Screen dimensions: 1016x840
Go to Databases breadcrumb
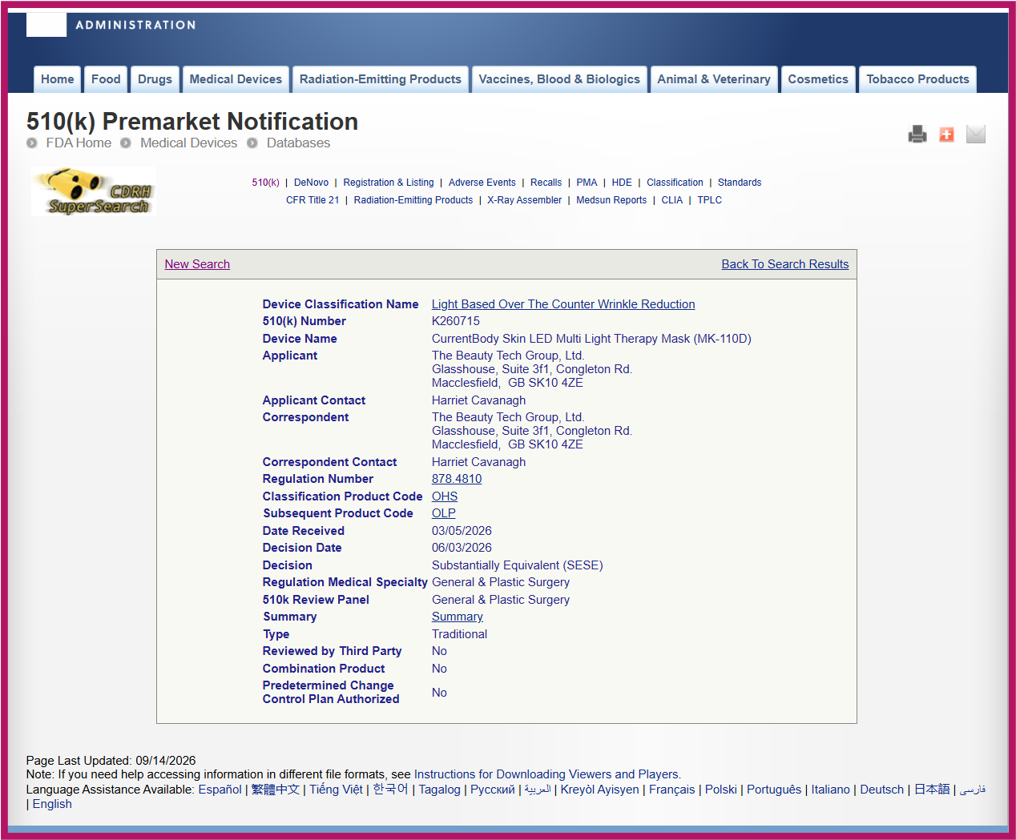(298, 143)
